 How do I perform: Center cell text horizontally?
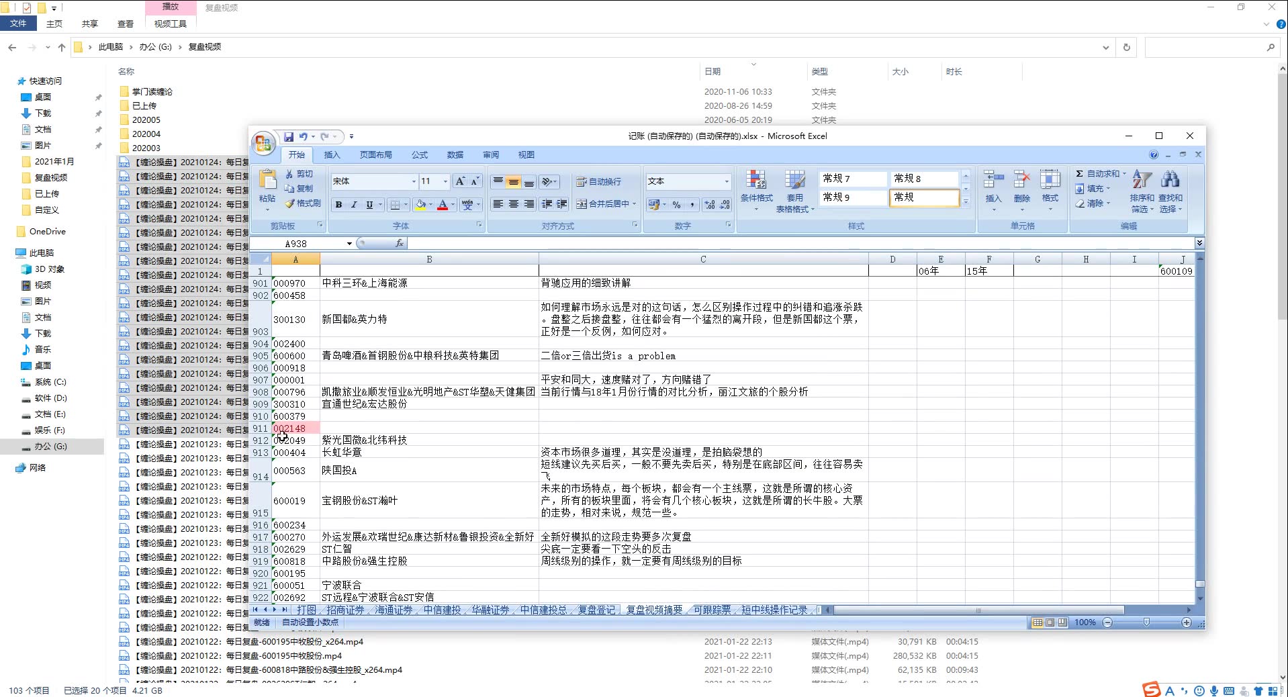(x=513, y=204)
